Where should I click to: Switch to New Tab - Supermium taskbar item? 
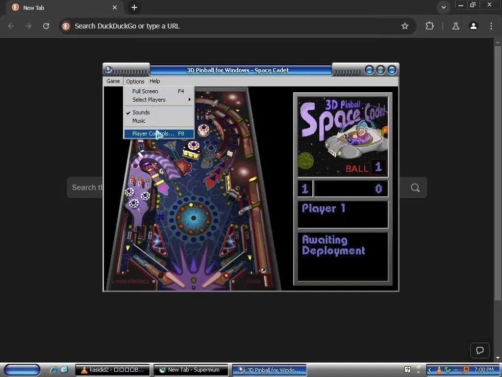tap(191, 370)
